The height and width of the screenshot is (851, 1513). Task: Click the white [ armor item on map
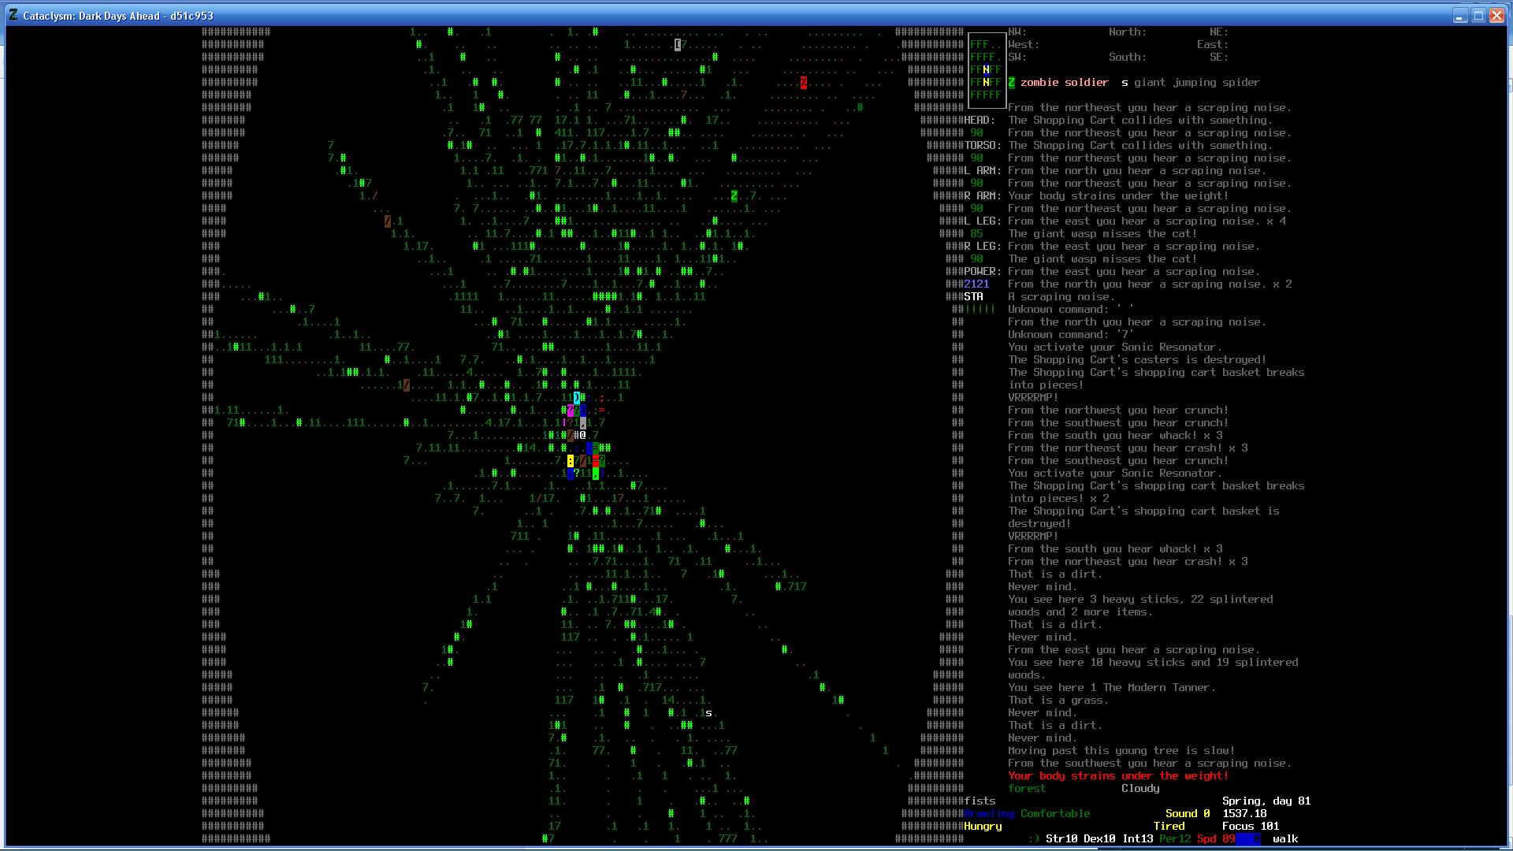point(677,45)
